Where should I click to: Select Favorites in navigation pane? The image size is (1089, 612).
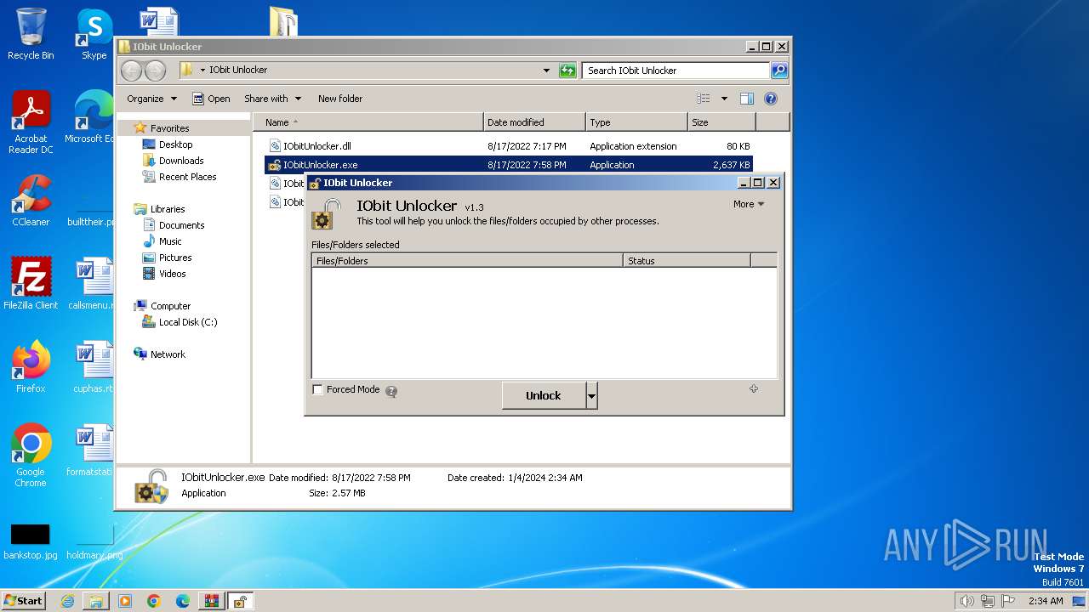(x=169, y=128)
